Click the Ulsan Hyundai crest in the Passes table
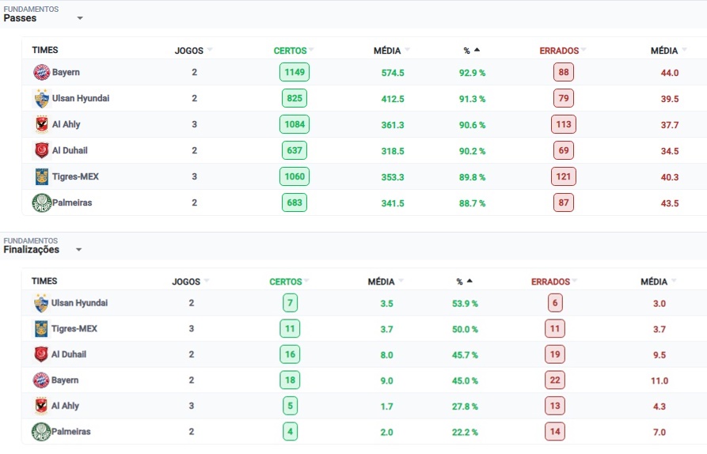707x454 pixels. (x=41, y=98)
